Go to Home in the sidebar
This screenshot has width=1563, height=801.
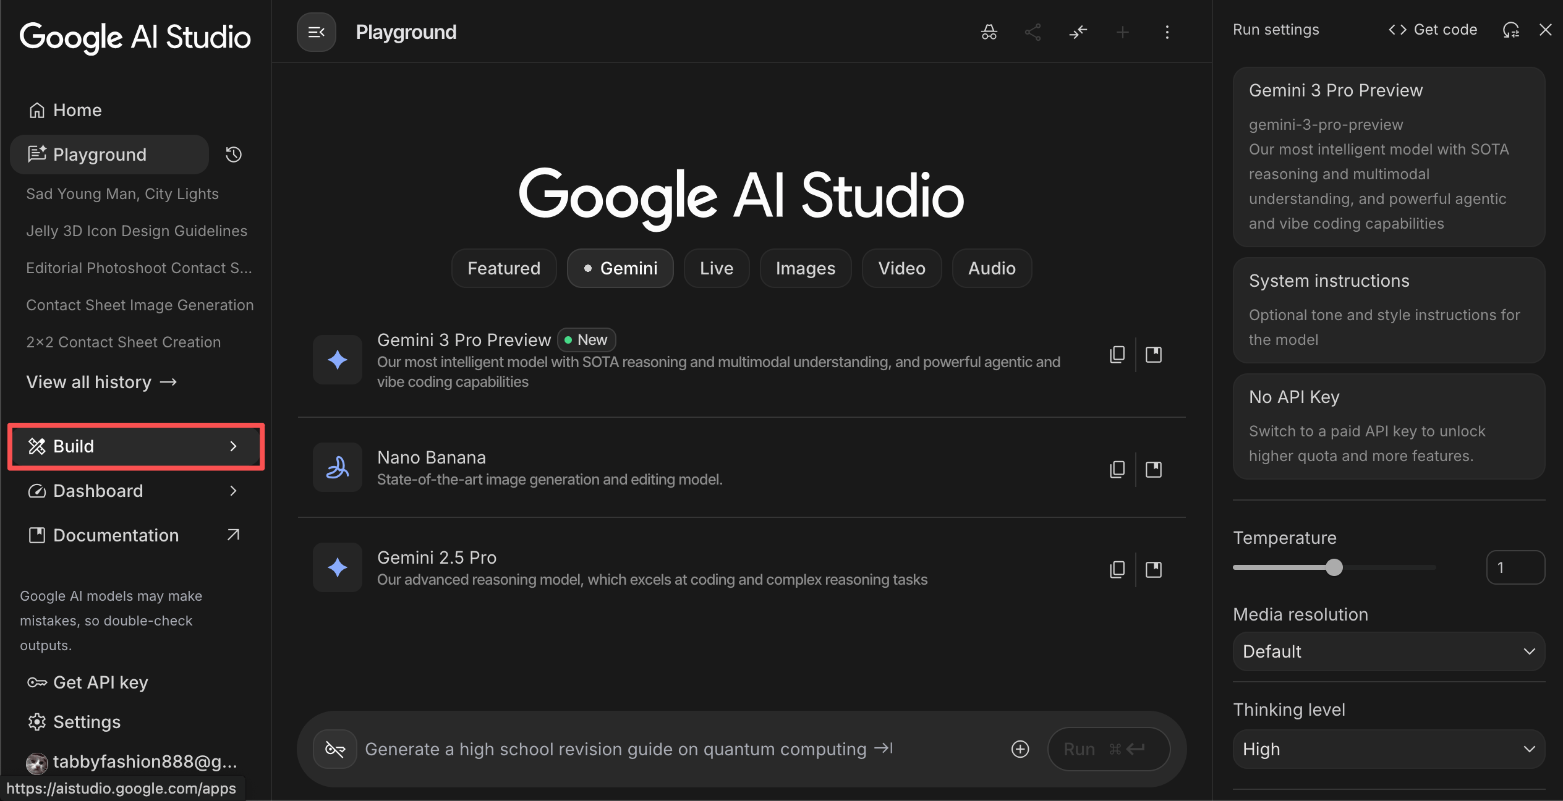point(65,110)
